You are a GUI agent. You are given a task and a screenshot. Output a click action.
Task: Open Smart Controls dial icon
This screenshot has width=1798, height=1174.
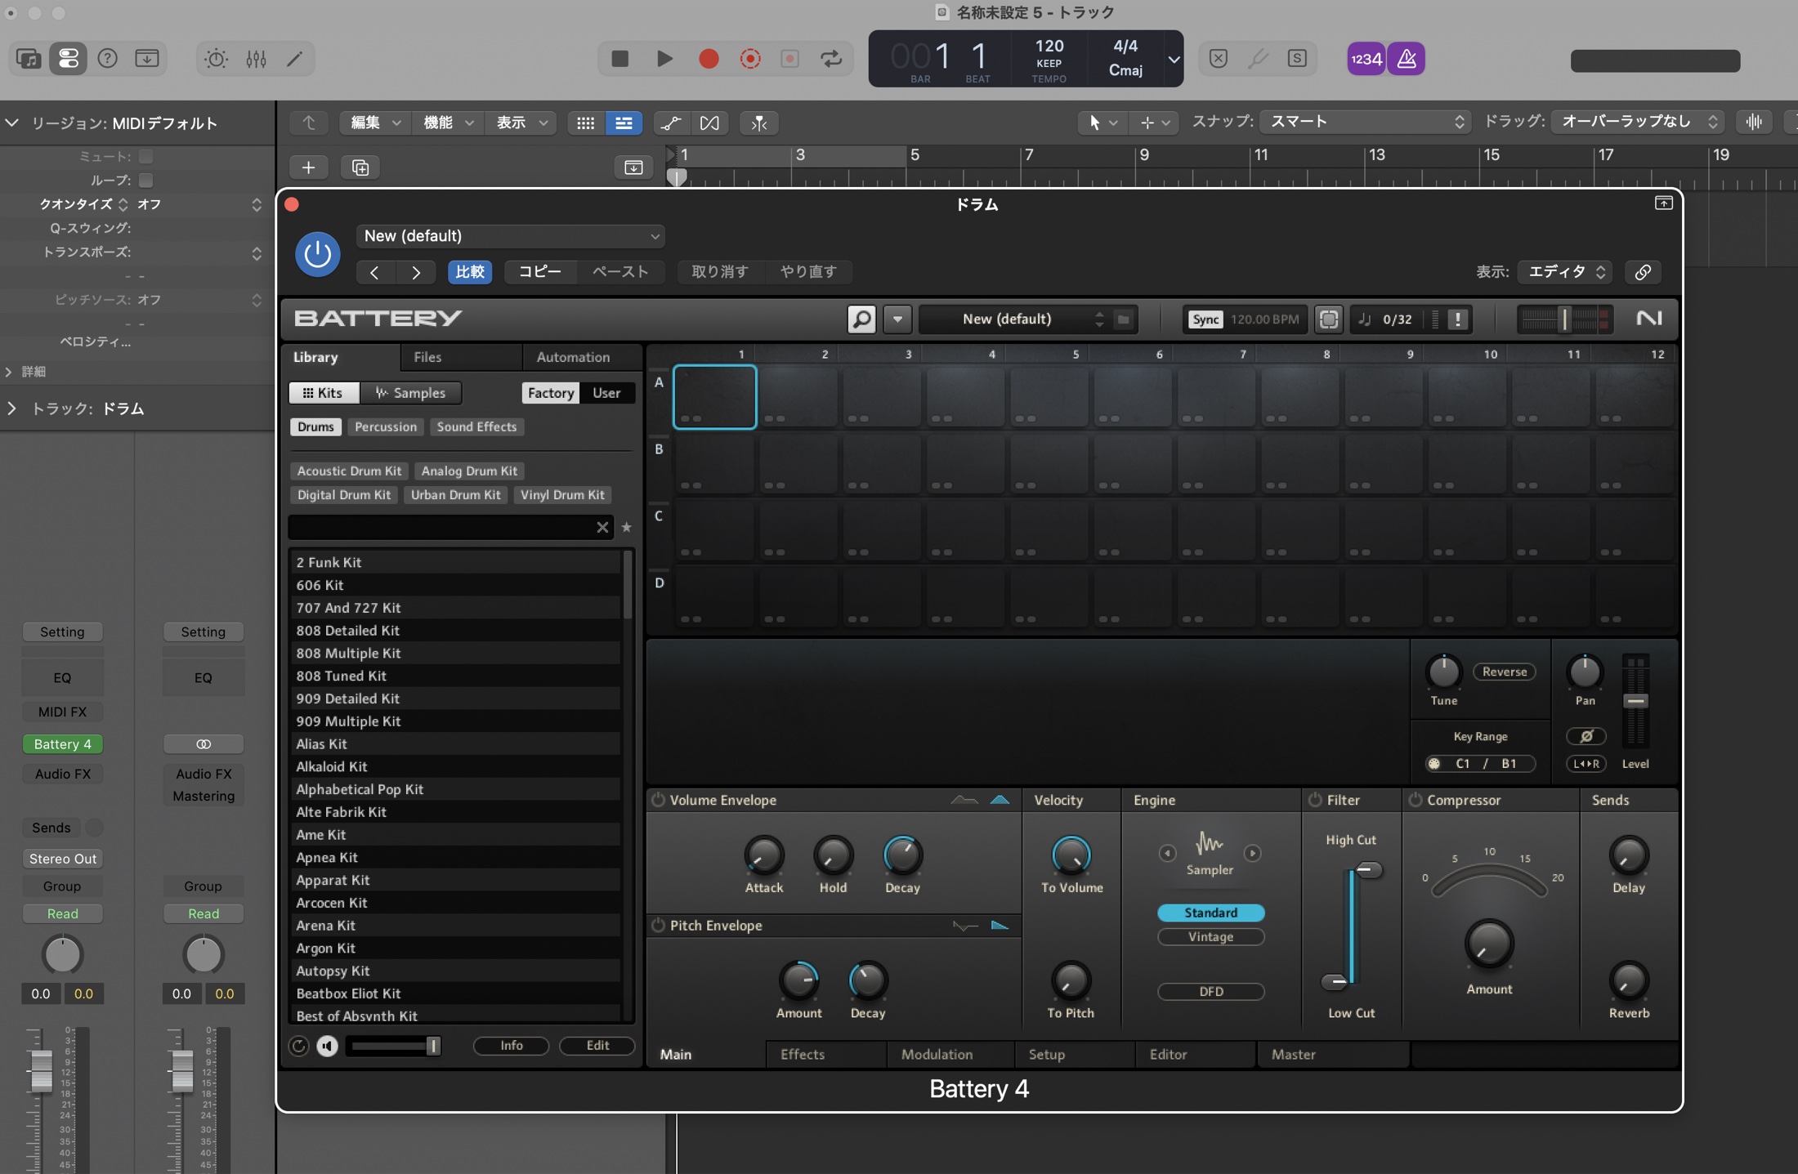(x=216, y=59)
